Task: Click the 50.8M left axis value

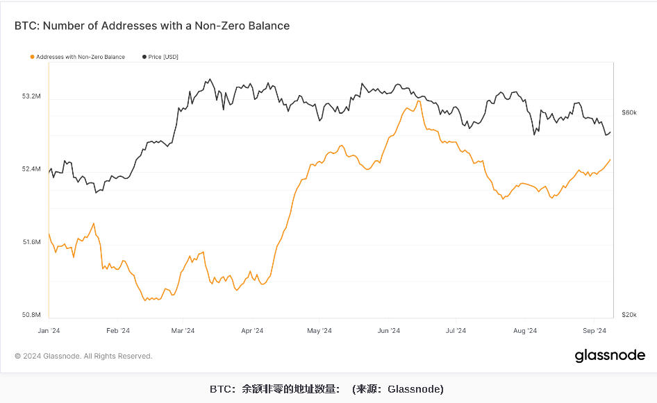Action: point(32,315)
